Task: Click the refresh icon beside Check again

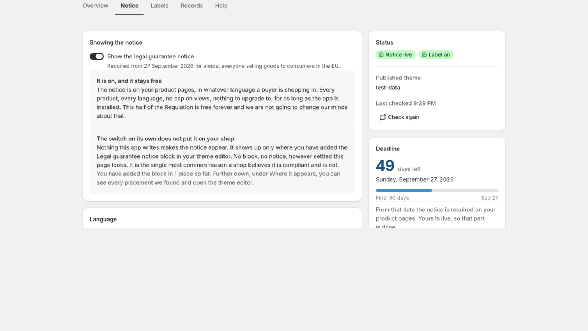Action: pyautogui.click(x=383, y=117)
